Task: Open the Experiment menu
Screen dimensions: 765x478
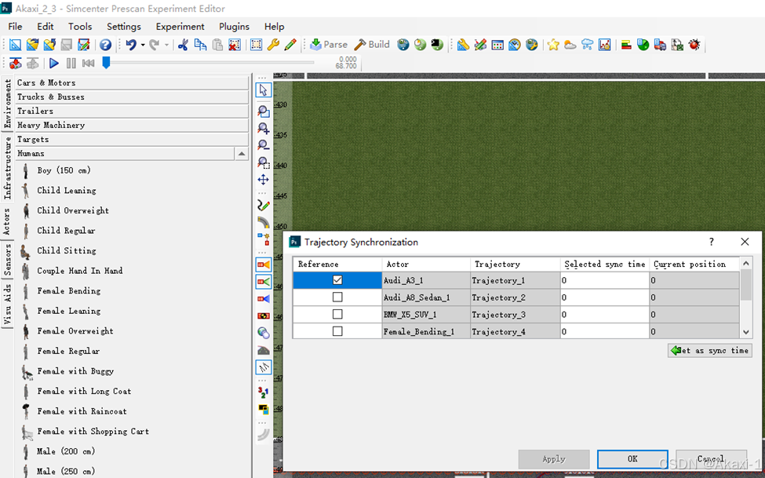Action: click(x=180, y=27)
